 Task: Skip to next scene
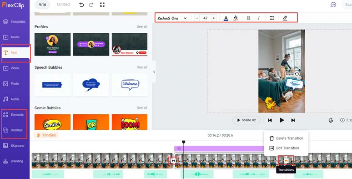293,120
